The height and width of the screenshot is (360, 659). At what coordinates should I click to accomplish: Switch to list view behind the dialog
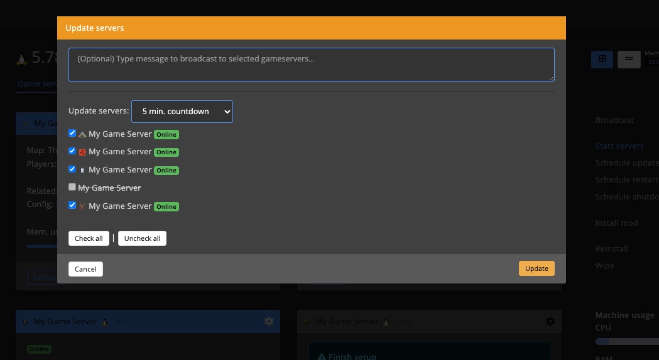point(629,59)
